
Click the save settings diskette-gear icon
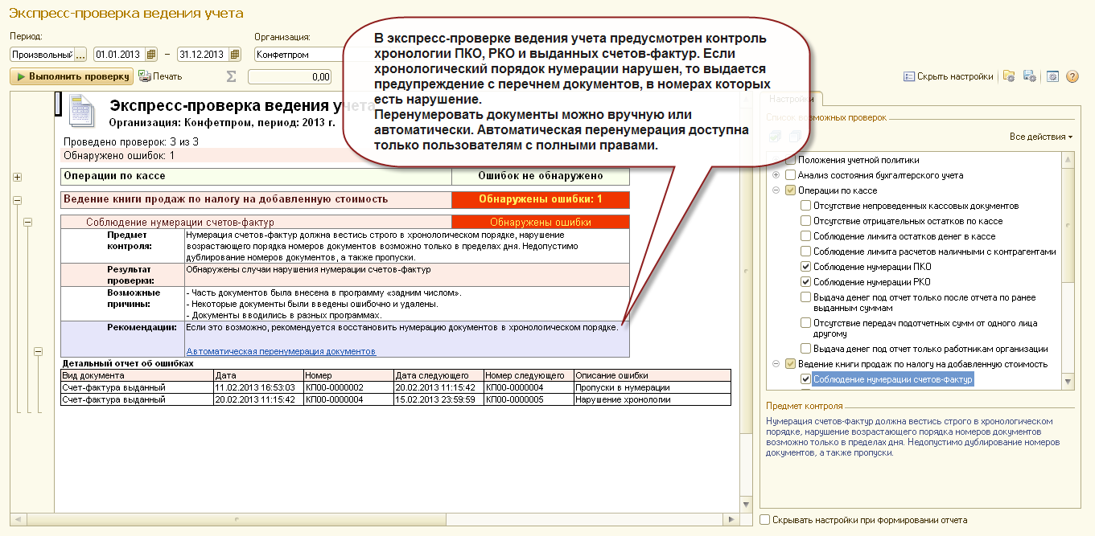click(1029, 76)
